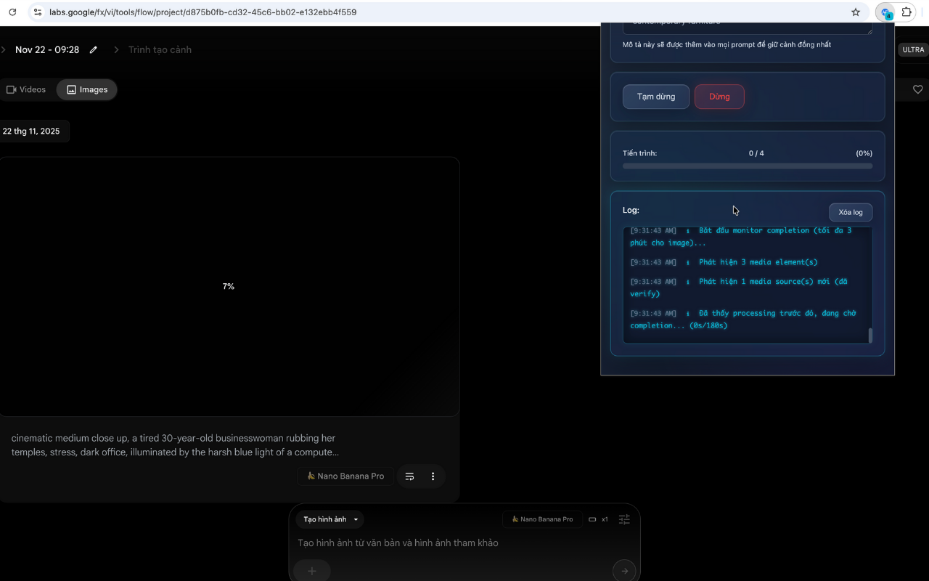Click the Nano Banana Pro label on the image card
The height and width of the screenshot is (581, 929).
[x=345, y=476]
